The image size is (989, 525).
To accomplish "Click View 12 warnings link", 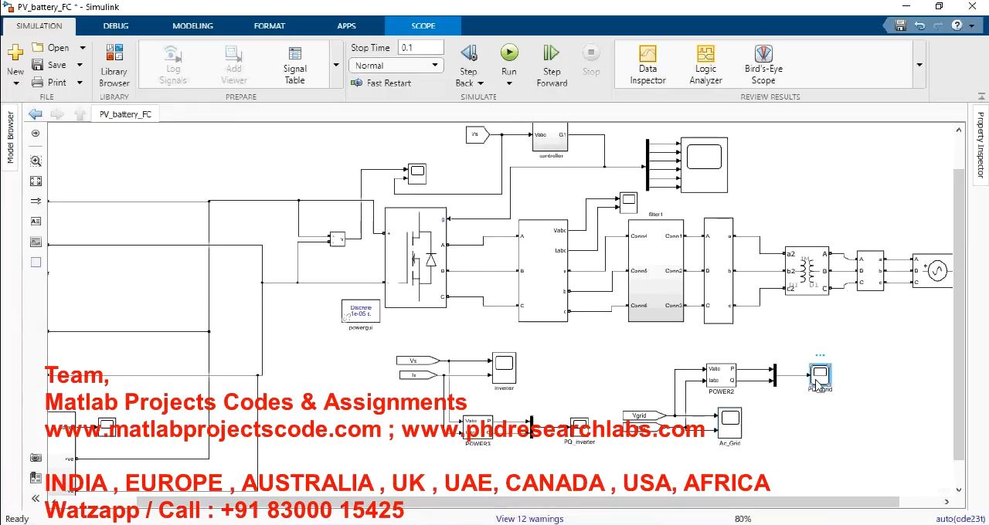I will pos(529,519).
